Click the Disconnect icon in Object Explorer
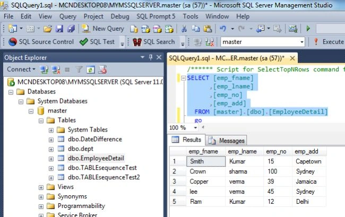 pyautogui.click(x=56, y=70)
